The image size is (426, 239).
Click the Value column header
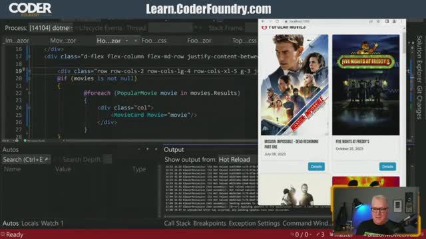(63, 169)
